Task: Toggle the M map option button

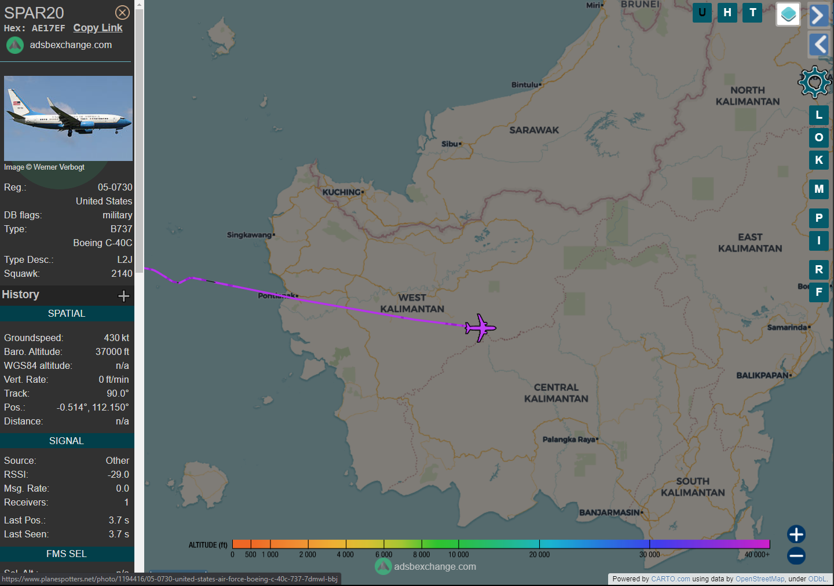Action: 819,189
